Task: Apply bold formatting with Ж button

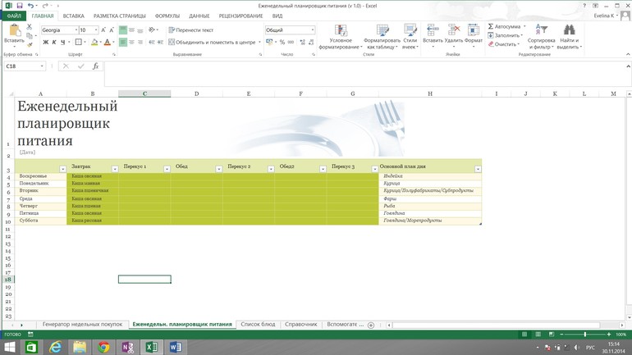Action: pos(46,43)
